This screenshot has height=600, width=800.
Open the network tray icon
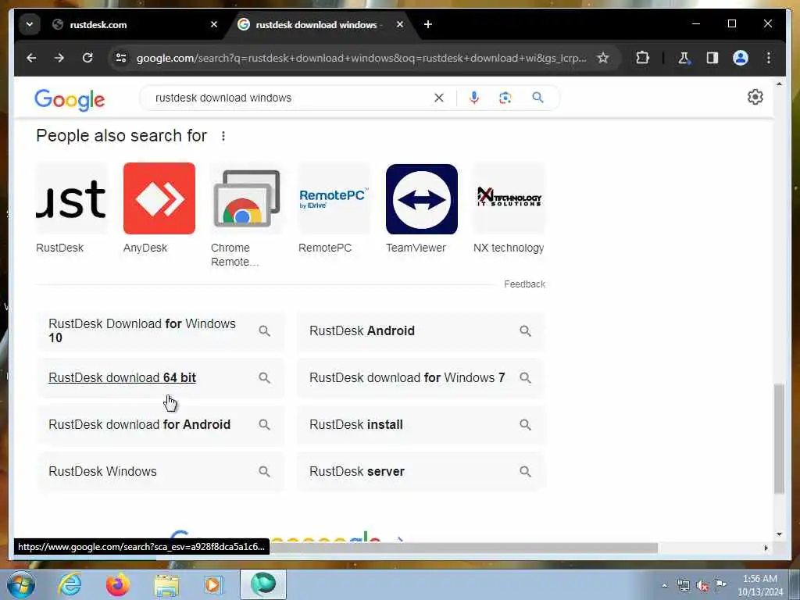click(x=683, y=586)
